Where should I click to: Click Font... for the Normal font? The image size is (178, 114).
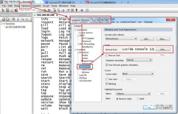point(163,49)
